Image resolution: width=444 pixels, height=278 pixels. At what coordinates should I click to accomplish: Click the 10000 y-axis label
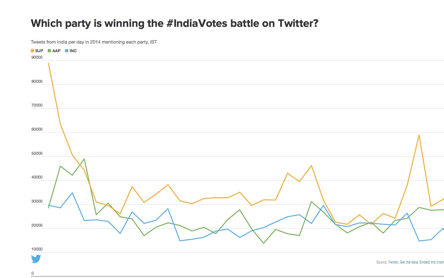(37, 249)
